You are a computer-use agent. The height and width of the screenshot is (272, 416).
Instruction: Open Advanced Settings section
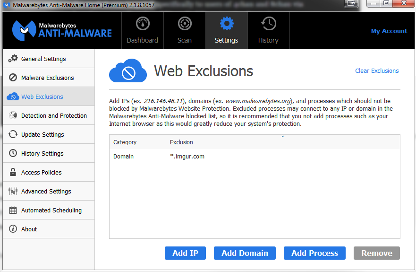[49, 191]
